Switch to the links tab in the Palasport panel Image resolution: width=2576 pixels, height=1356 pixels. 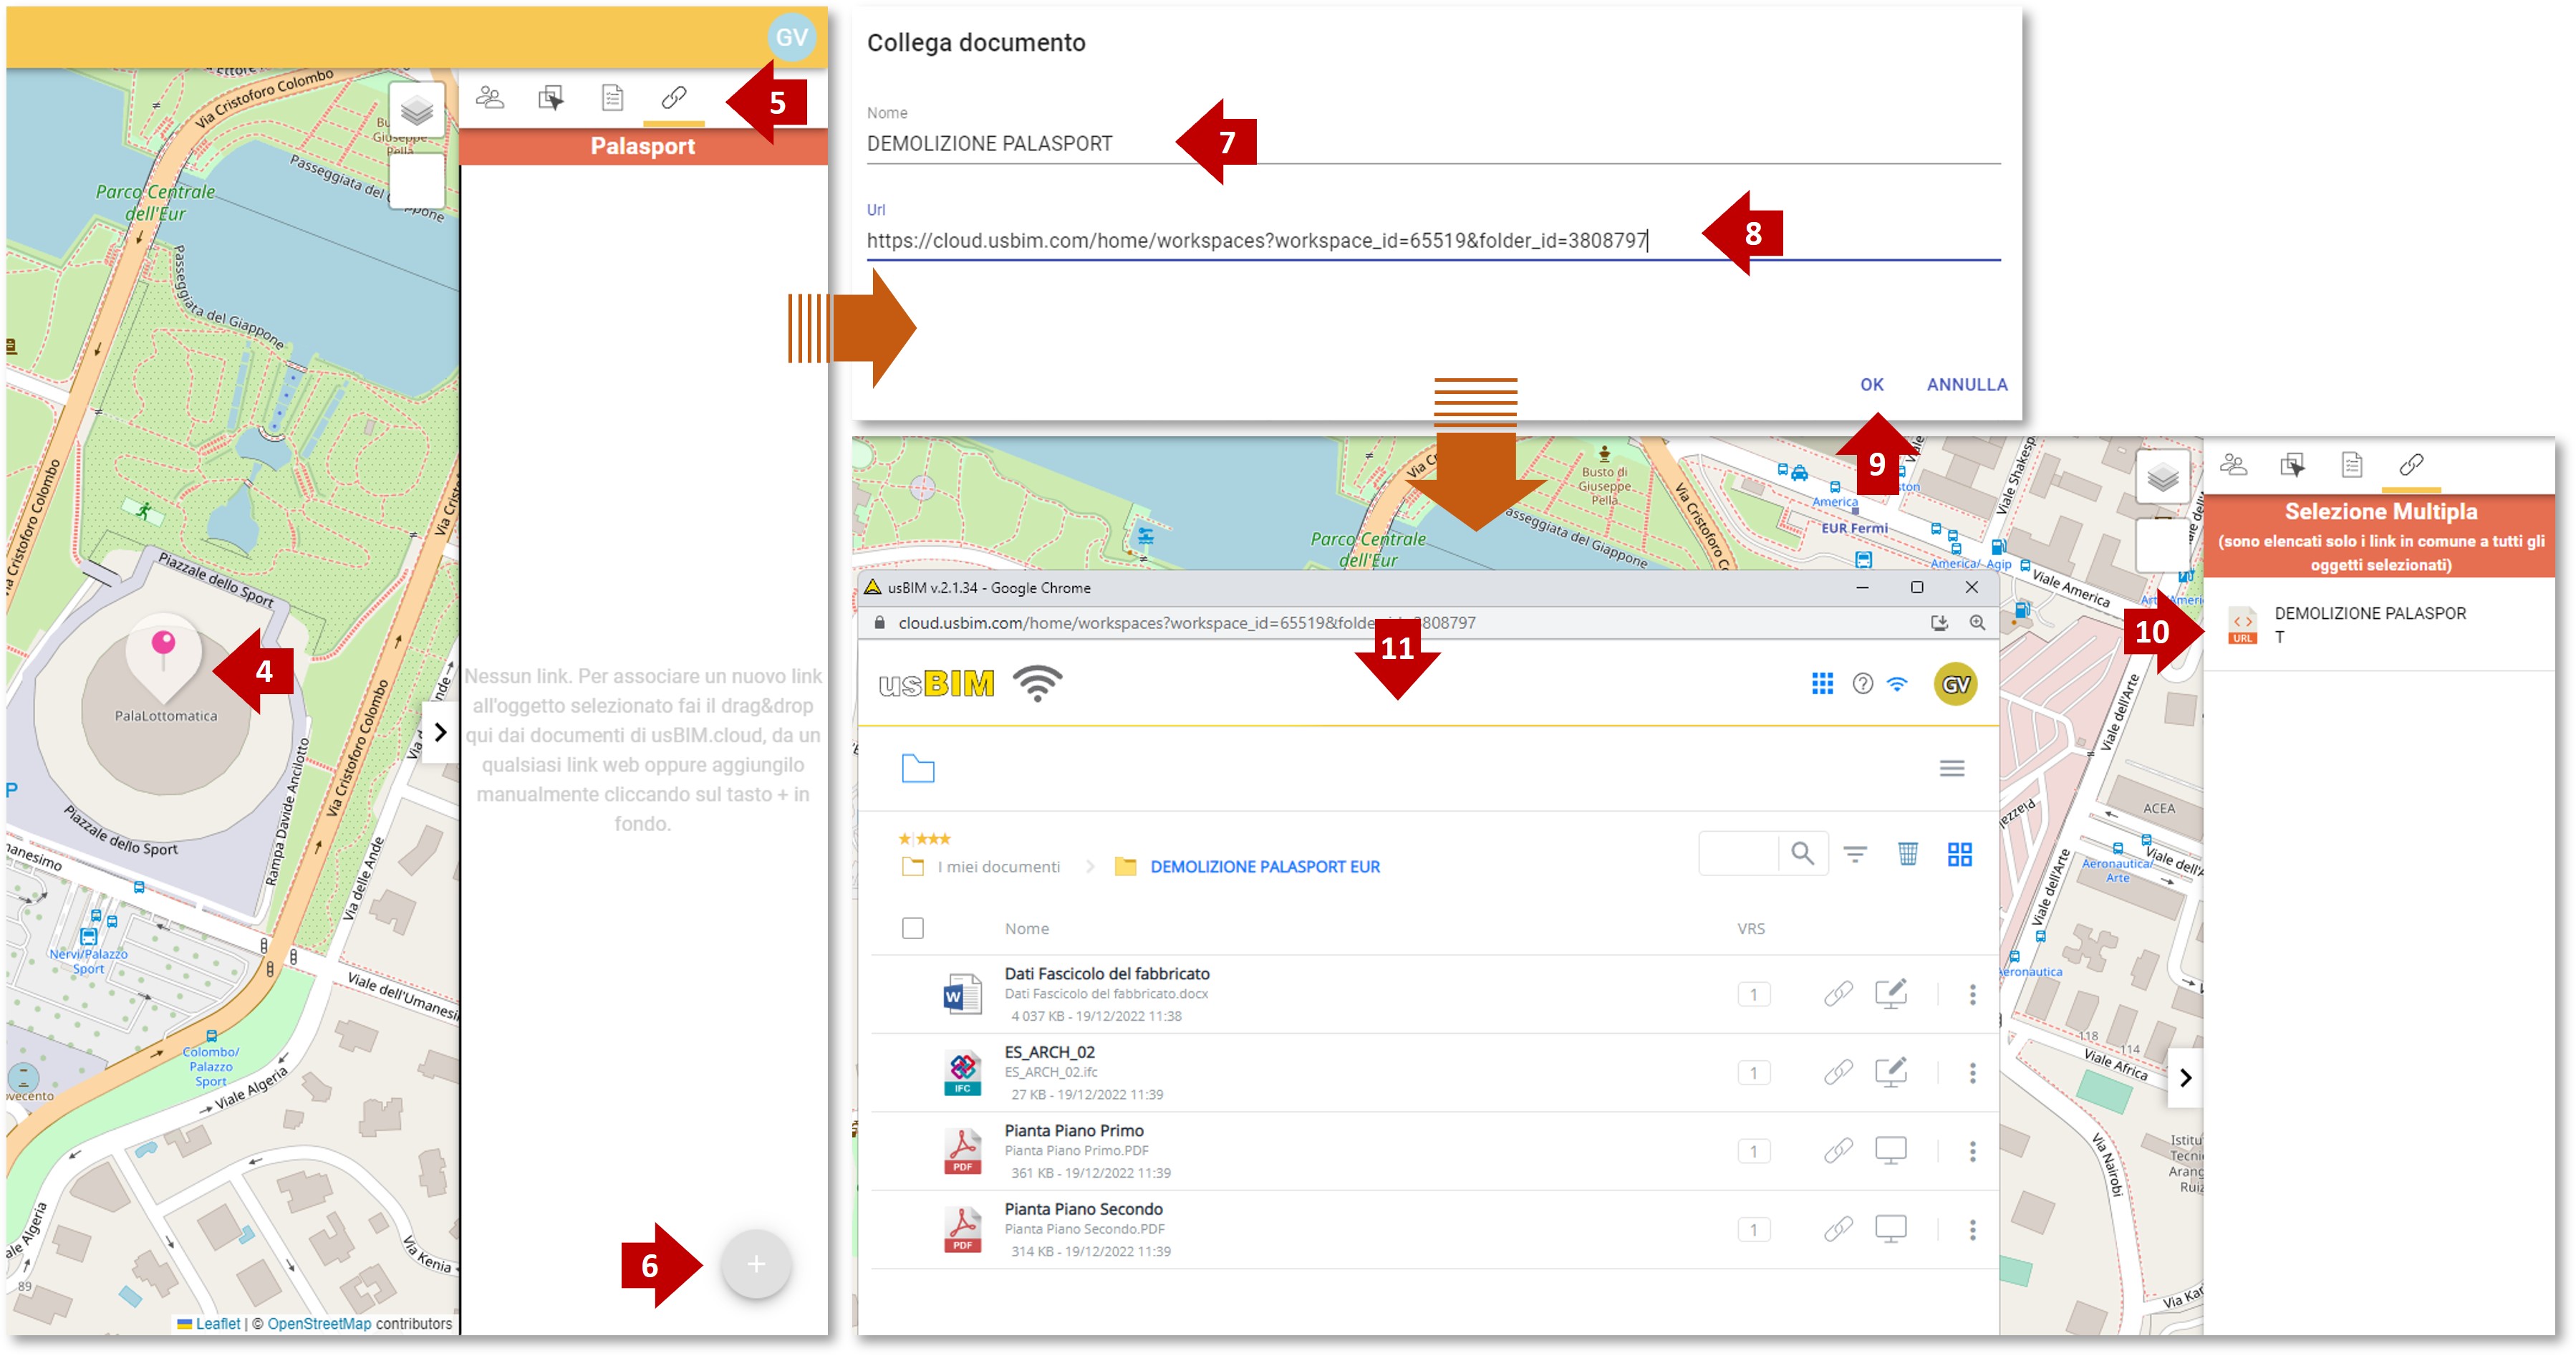point(674,98)
